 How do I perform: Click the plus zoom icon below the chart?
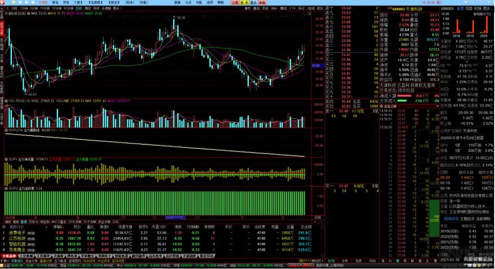(315, 222)
